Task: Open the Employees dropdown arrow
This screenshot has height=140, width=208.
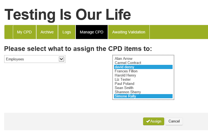Action: click(x=62, y=59)
